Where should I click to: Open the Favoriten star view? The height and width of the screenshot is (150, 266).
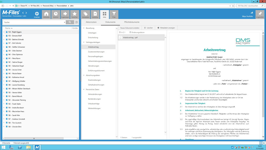74,14
